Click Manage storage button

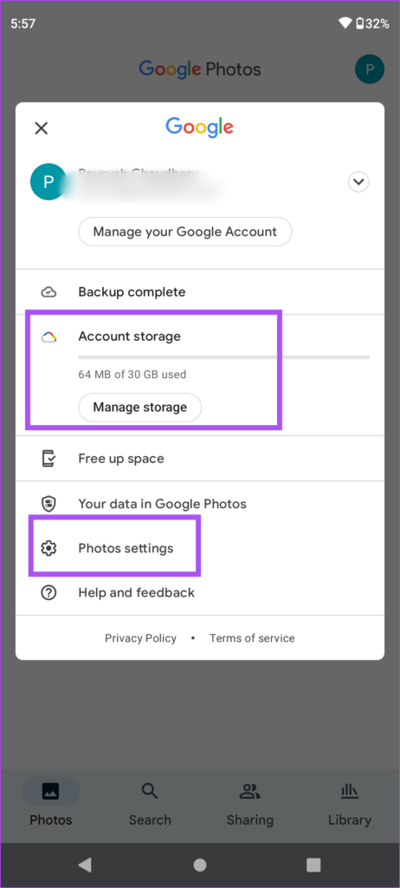(139, 408)
